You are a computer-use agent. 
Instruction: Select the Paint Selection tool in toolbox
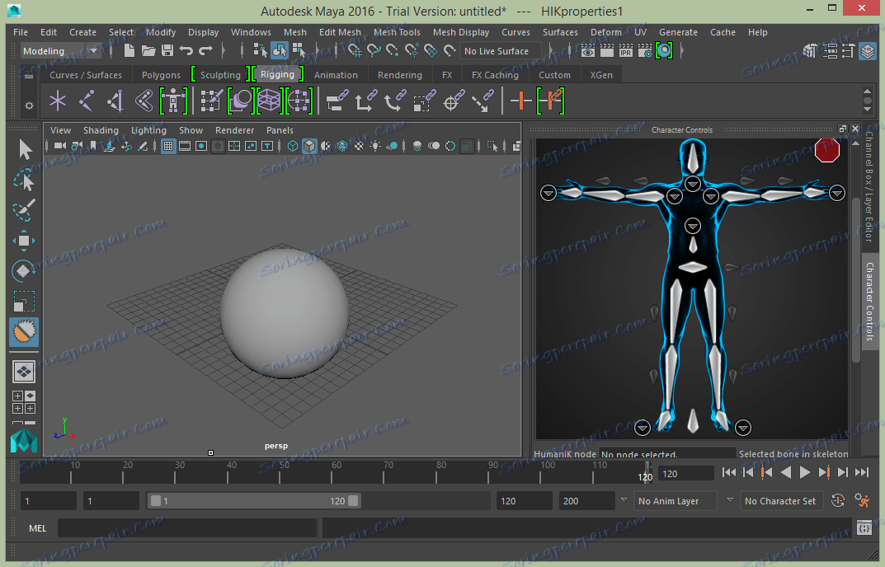point(24,210)
